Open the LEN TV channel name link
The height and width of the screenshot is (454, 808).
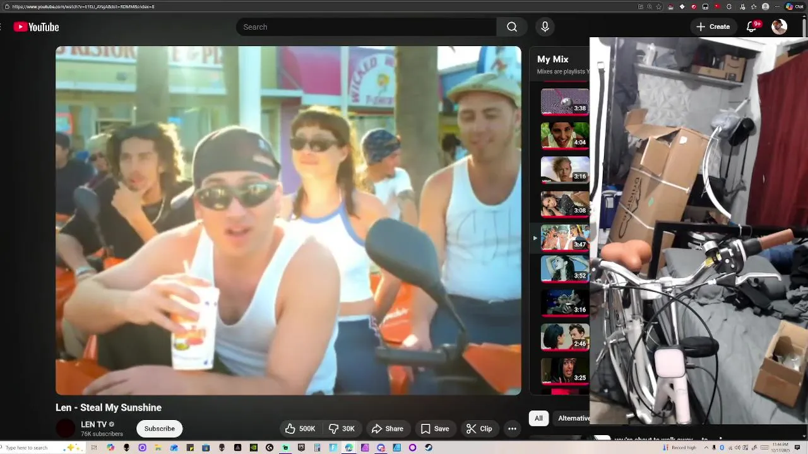pos(93,424)
